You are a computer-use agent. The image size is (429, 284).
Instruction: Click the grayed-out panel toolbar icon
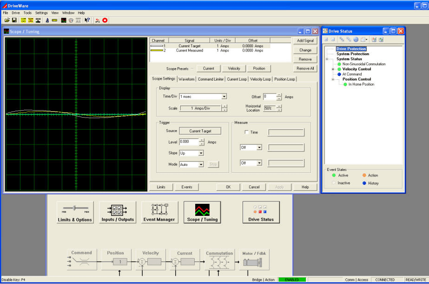coord(78,20)
